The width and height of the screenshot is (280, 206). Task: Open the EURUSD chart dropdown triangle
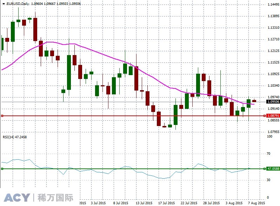[4, 4]
